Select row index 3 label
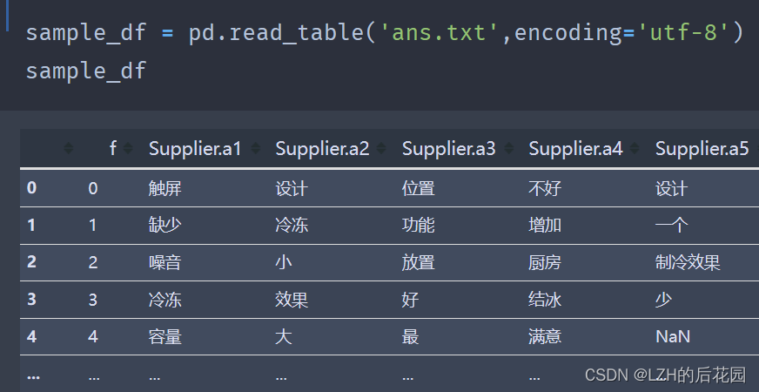759x392 pixels. click(x=32, y=300)
